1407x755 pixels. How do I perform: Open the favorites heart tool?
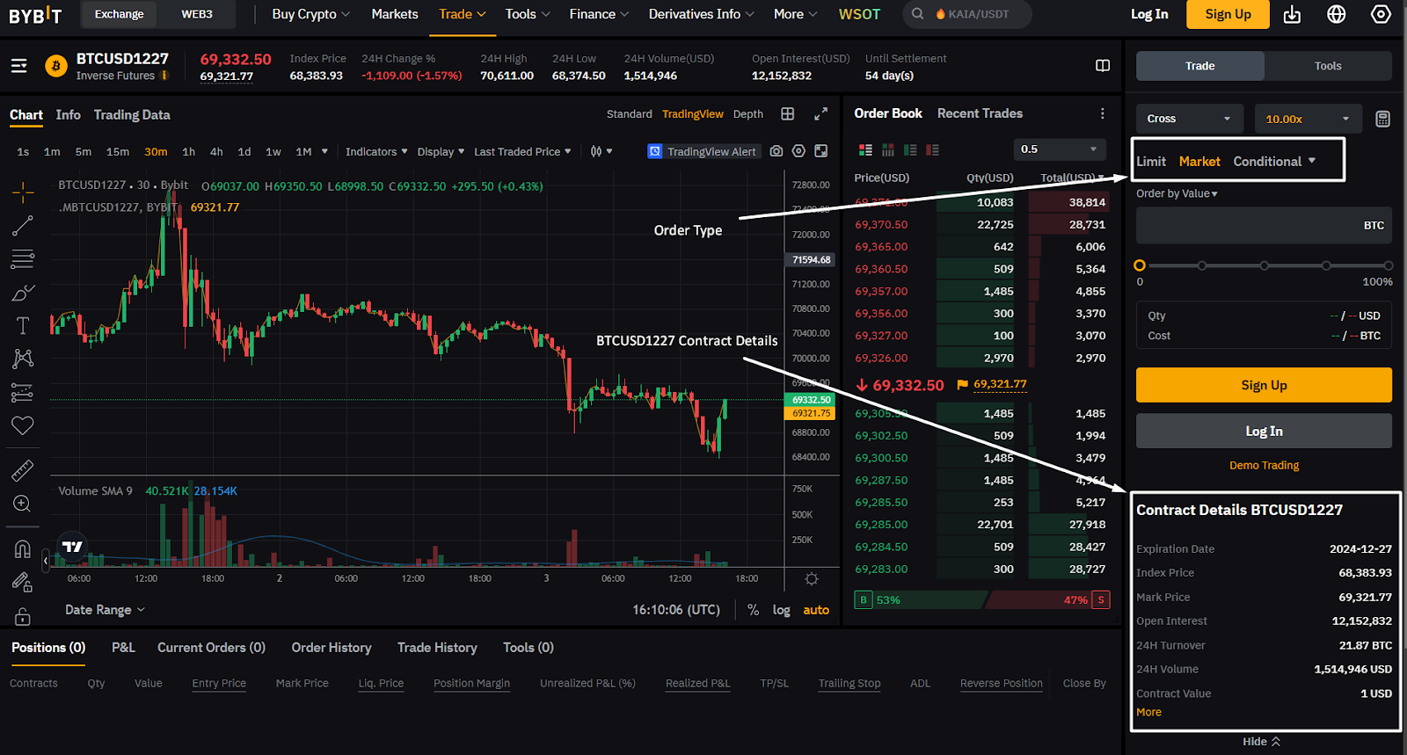23,426
